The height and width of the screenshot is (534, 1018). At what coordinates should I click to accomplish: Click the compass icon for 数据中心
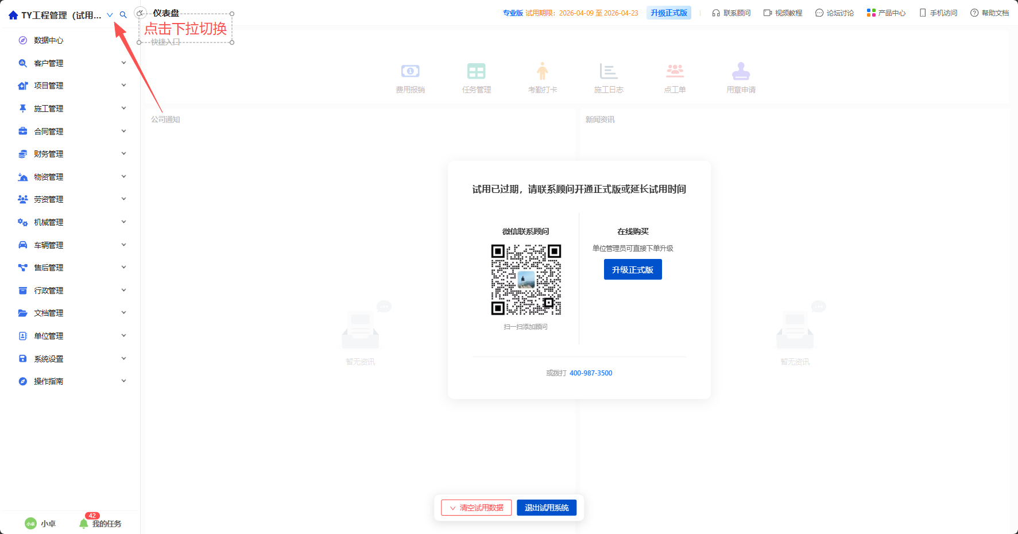click(x=23, y=40)
